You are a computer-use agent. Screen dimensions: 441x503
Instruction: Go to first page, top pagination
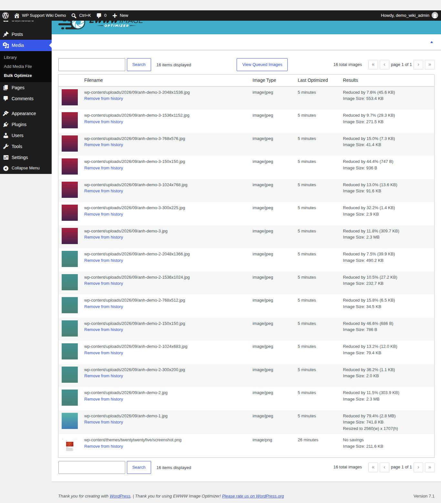(x=373, y=65)
